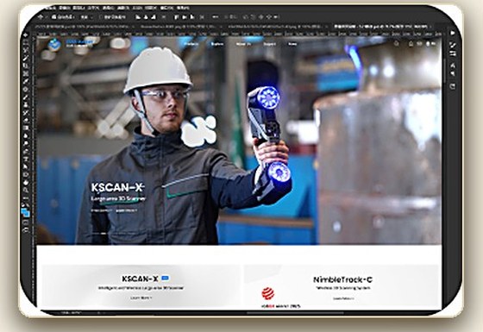The height and width of the screenshot is (332, 483).
Task: Click the align left edges icon
Action: 137,17
